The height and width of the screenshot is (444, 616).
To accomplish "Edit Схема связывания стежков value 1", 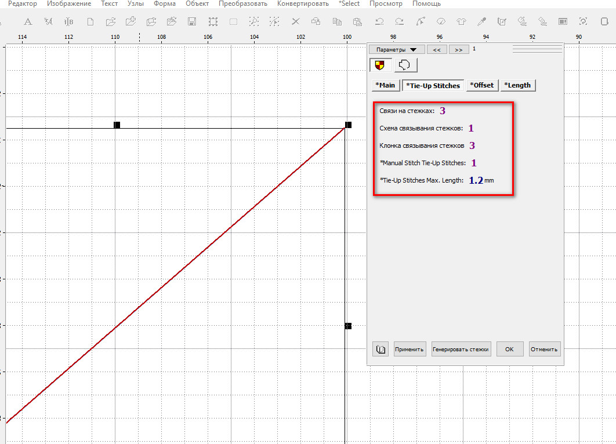I will click(x=471, y=128).
